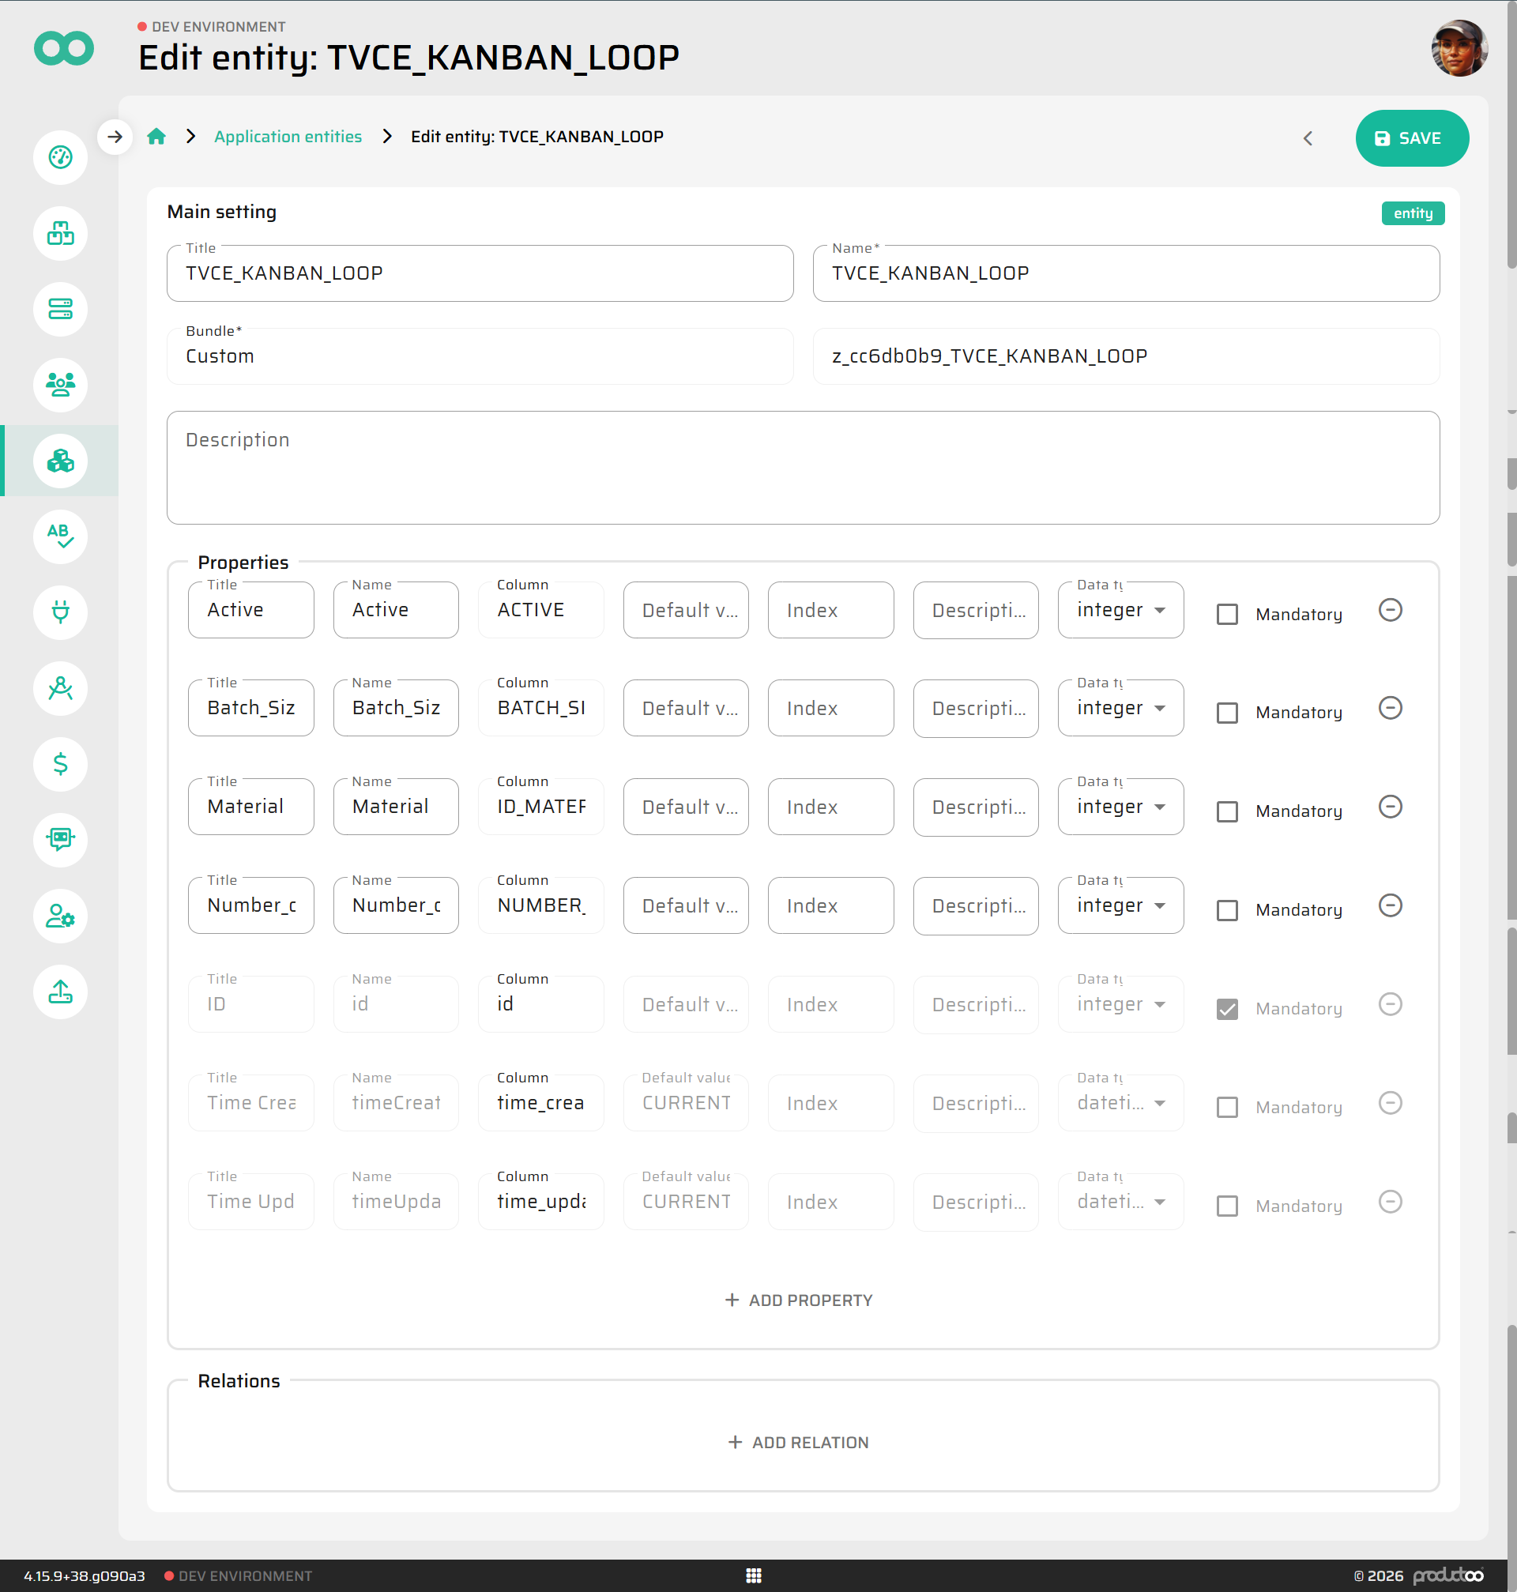The image size is (1517, 1592).
Task: Expand the sidebar with arrow toggle
Action: [x=115, y=137]
